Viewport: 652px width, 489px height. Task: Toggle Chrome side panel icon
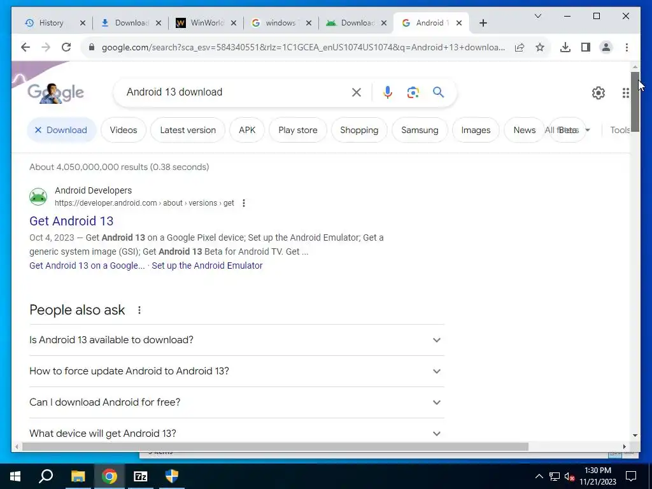pos(586,47)
